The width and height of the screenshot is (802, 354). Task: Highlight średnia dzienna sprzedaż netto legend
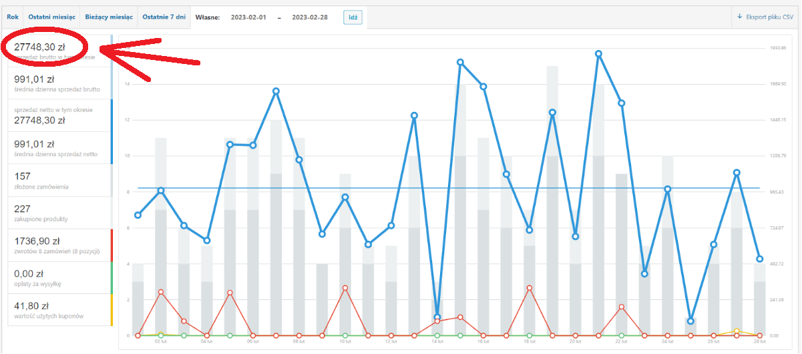(60, 147)
